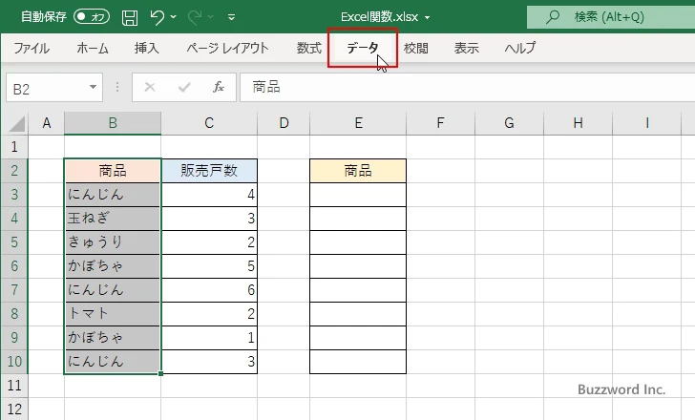Viewport: 695px width, 420px height.
Task: Click the Insert Function fx icon
Action: (x=218, y=87)
